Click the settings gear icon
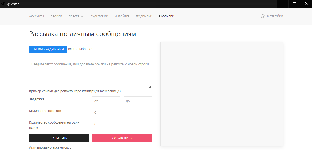 click(263, 16)
